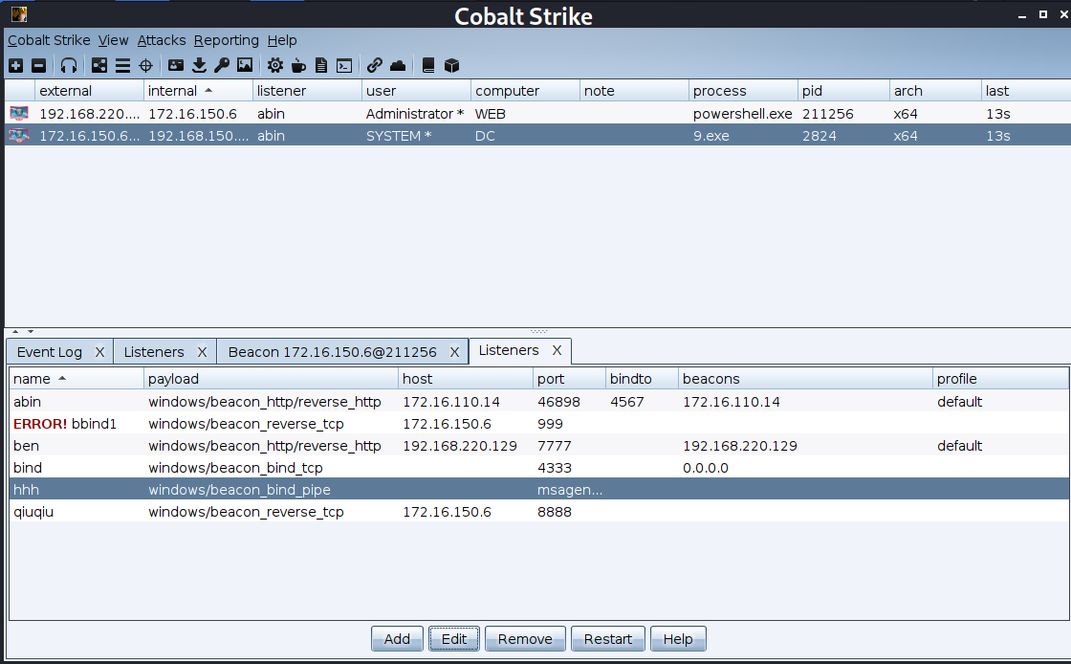Select the hhh listener row

[539, 490]
